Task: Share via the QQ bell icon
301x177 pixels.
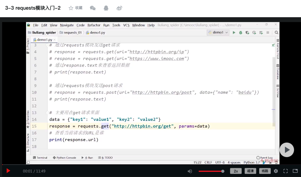Action: point(106,8)
